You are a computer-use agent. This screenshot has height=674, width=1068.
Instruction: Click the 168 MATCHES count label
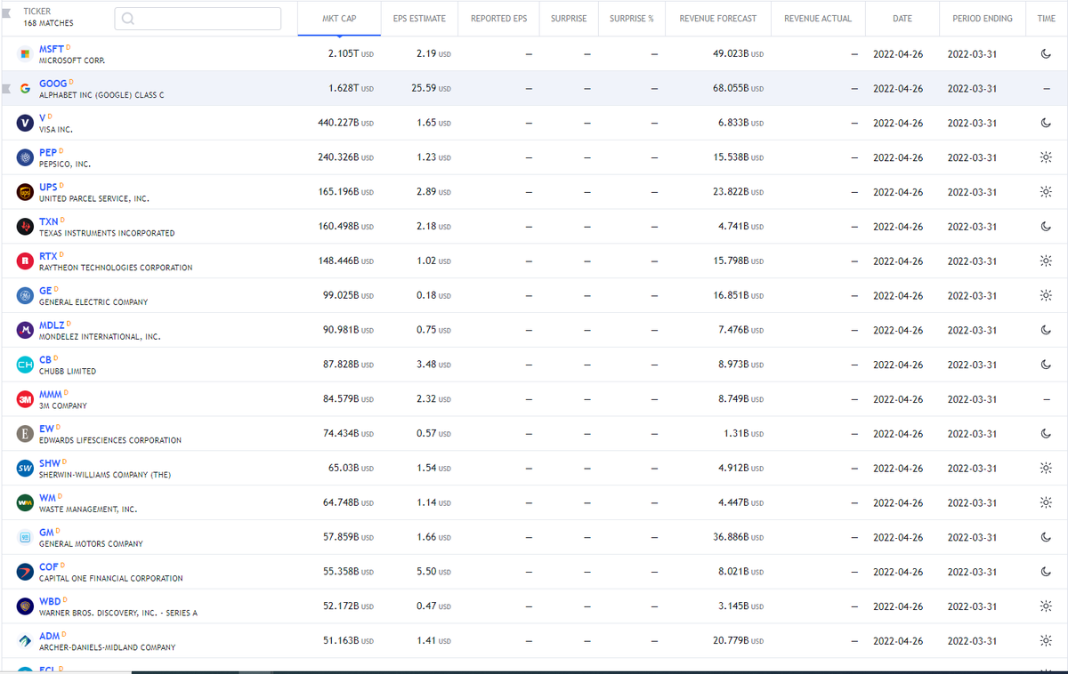(x=48, y=23)
